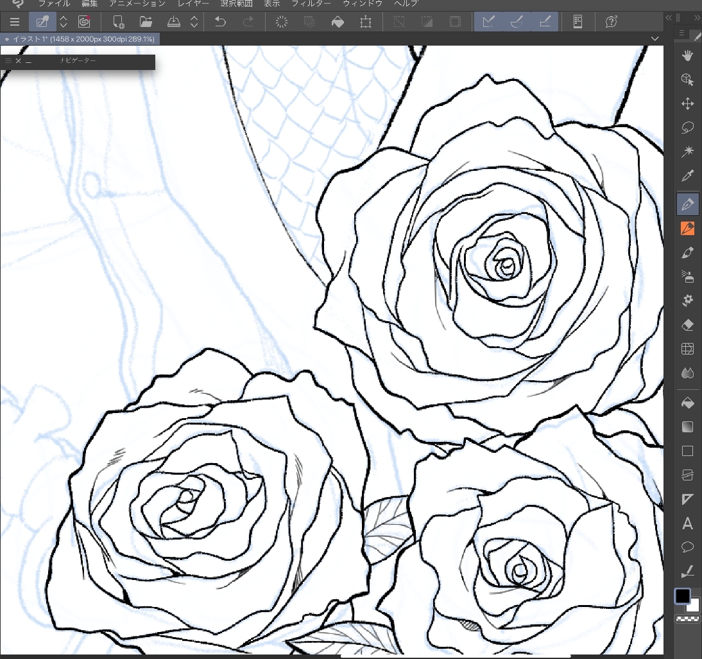This screenshot has height=659, width=702.
Task: Select the Eraser tool
Action: [687, 325]
